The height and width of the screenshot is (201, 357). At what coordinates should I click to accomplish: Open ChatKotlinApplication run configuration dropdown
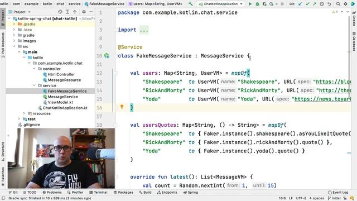(220, 4)
